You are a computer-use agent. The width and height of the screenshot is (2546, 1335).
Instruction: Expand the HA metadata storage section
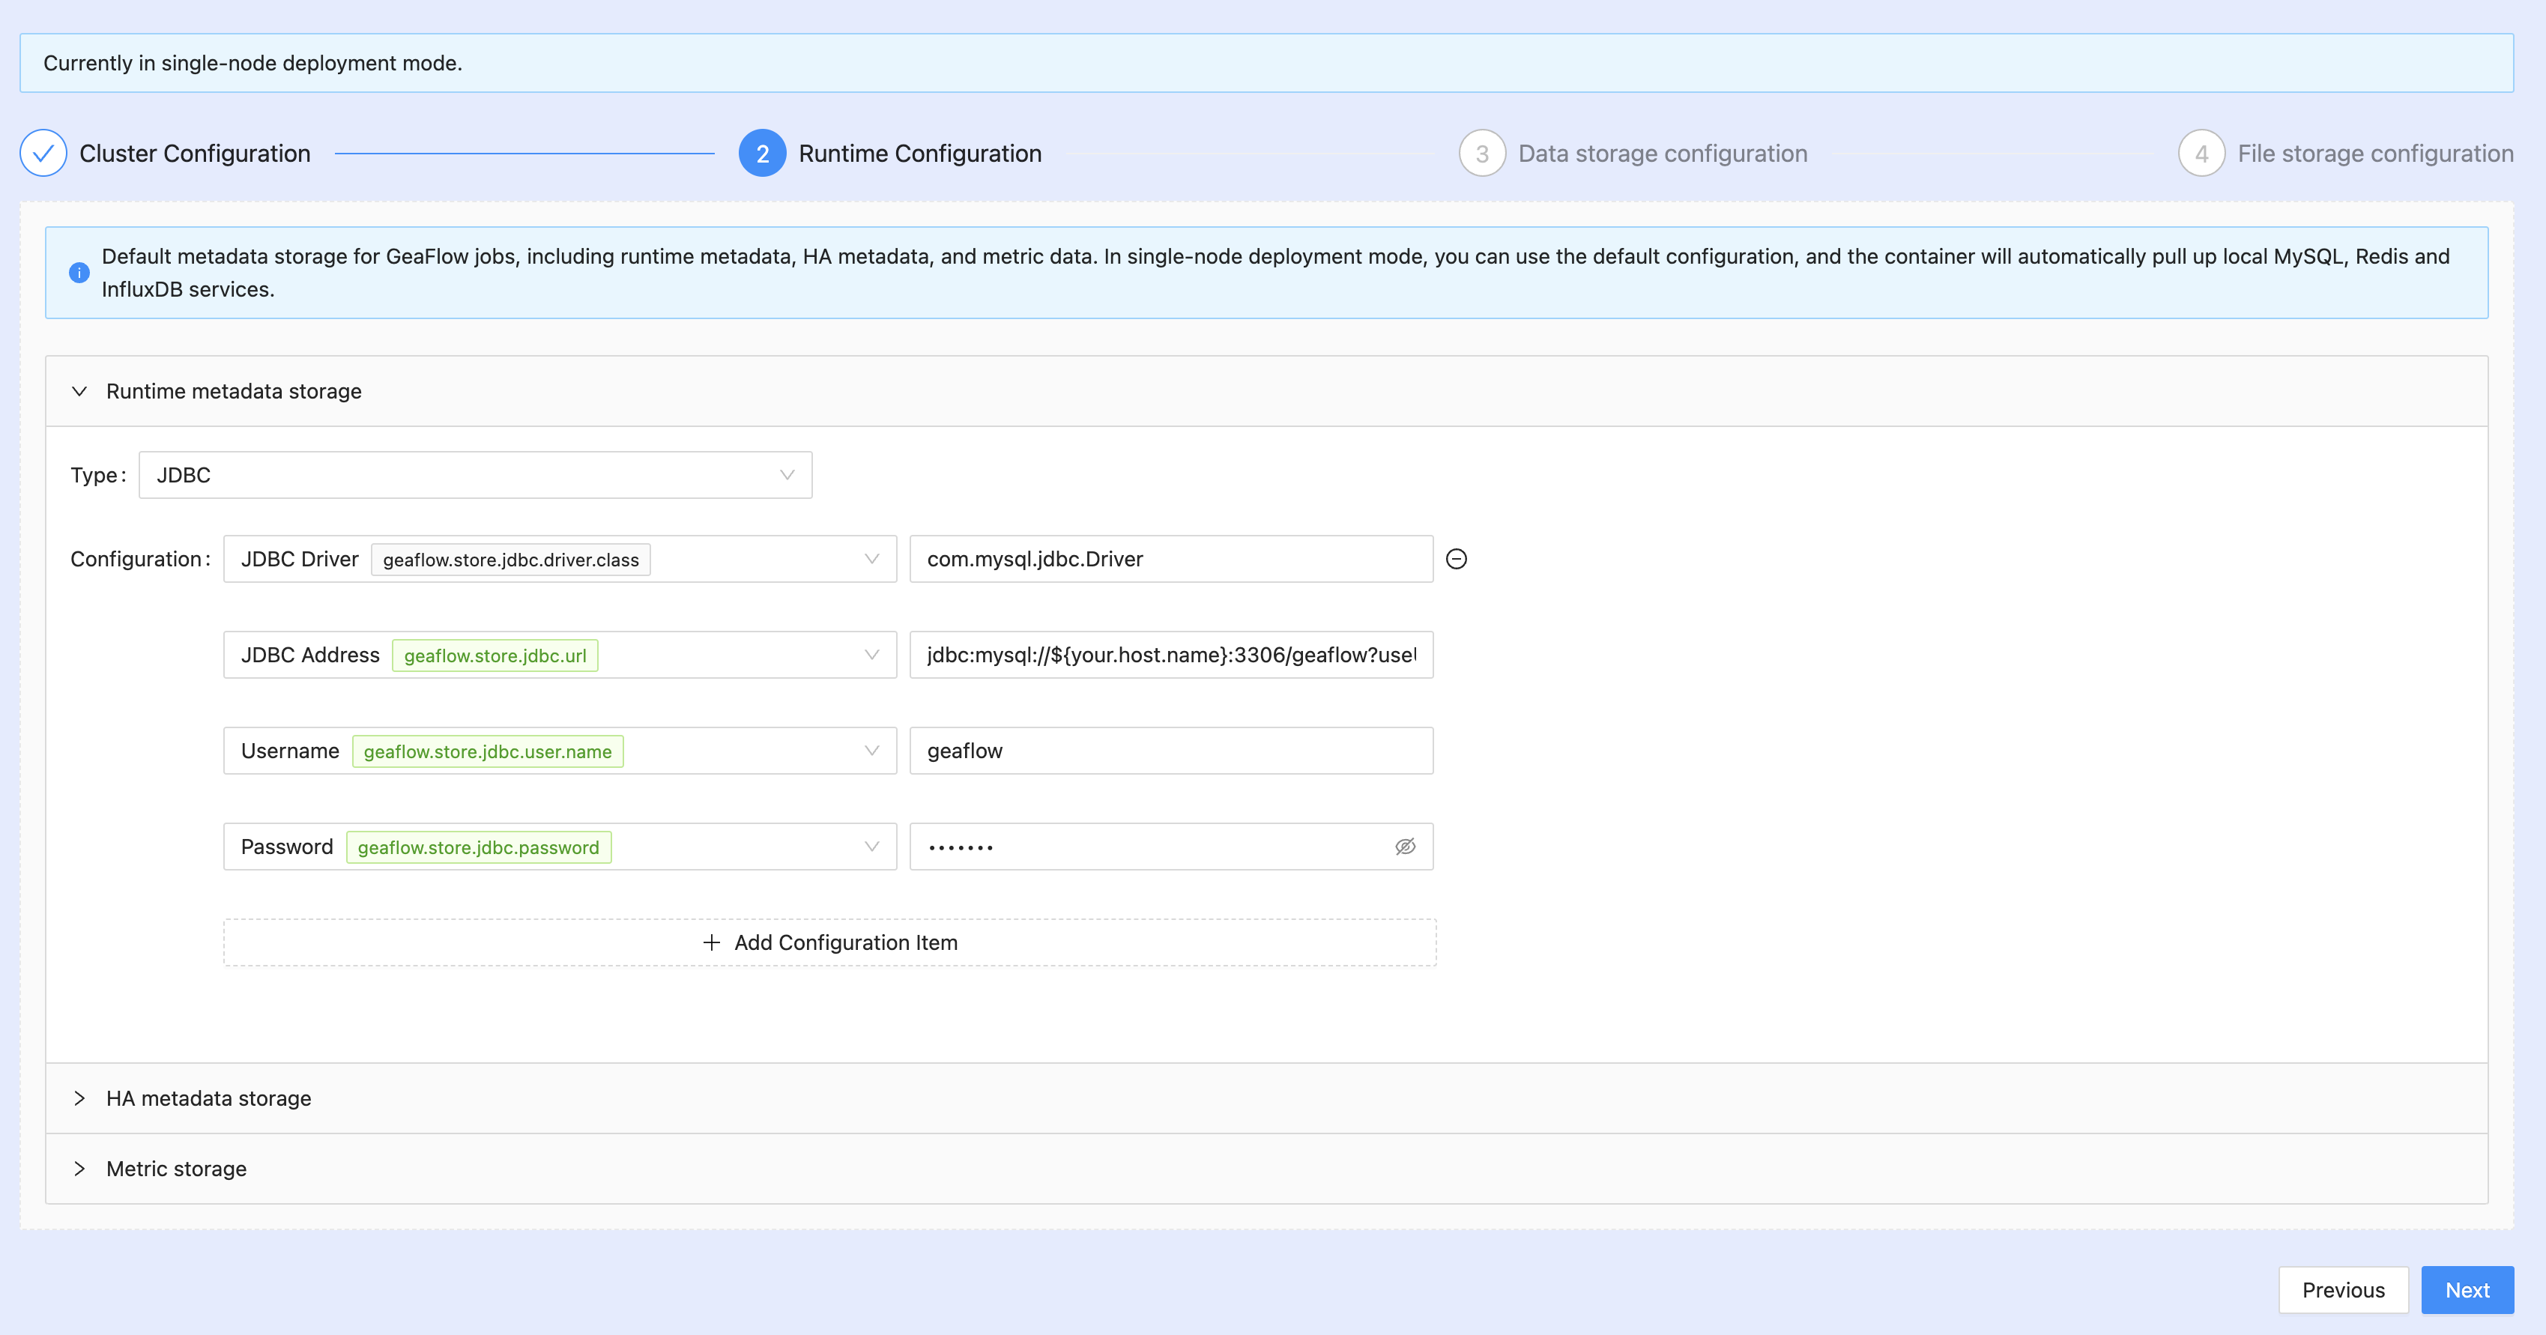tap(80, 1099)
